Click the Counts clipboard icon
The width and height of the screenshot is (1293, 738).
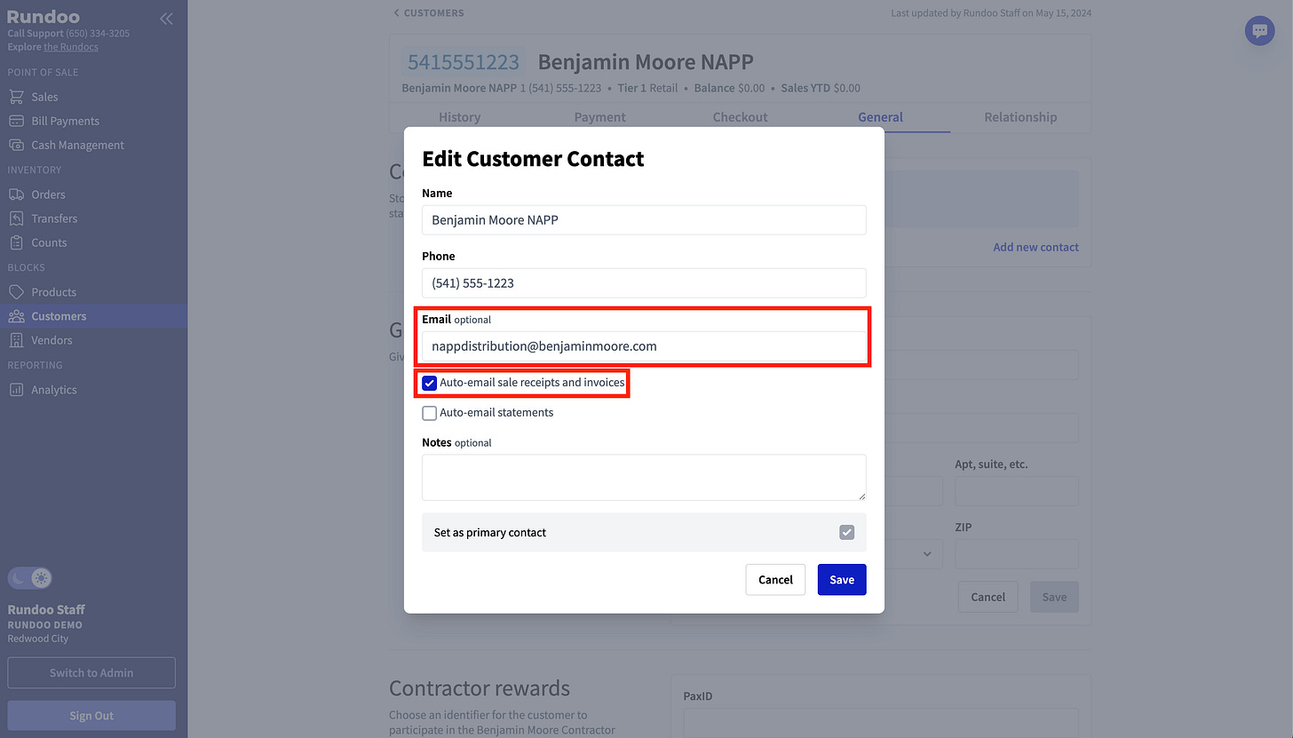(x=16, y=242)
